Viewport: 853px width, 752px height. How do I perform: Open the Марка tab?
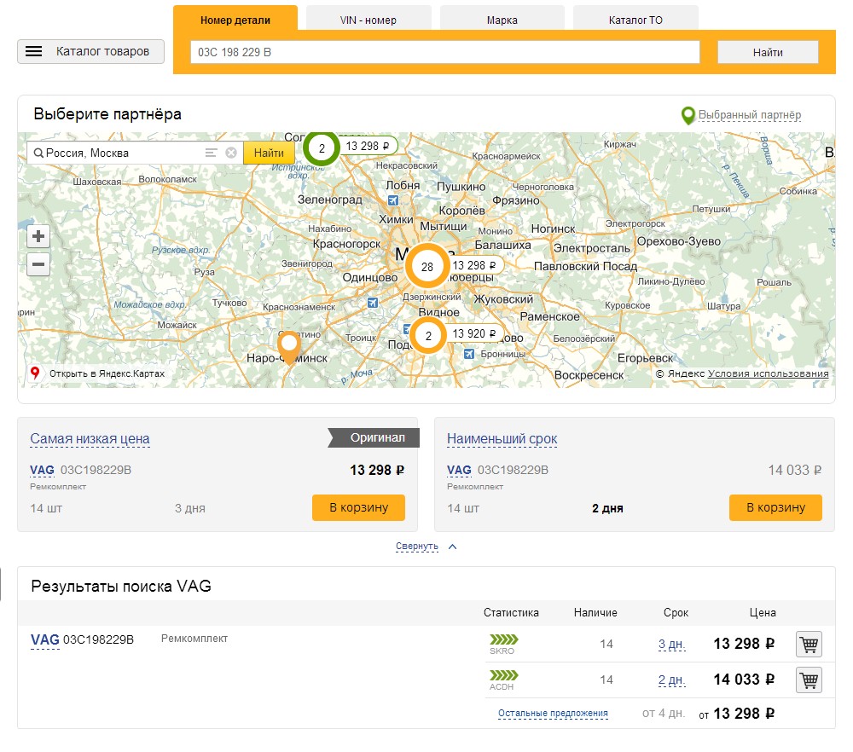pyautogui.click(x=502, y=20)
